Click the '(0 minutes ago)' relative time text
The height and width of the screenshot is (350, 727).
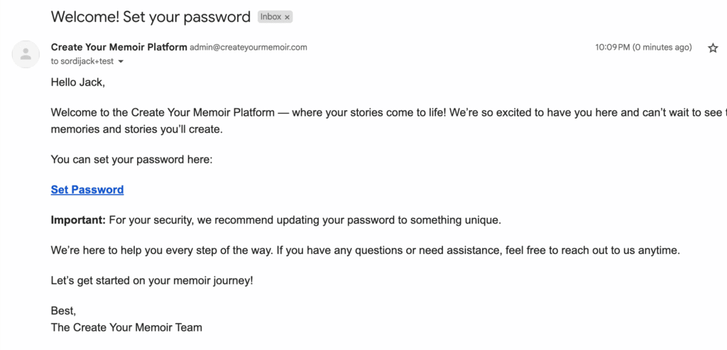coord(662,48)
